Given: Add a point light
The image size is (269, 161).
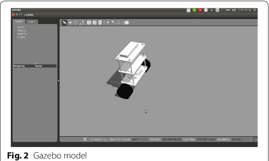Looking at the screenshot, I should (108, 22).
